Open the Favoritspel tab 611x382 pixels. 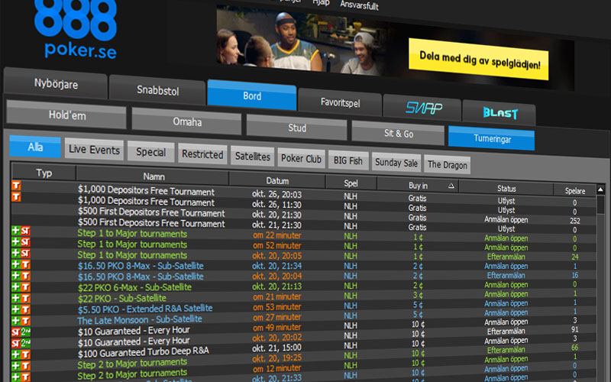click(x=340, y=102)
